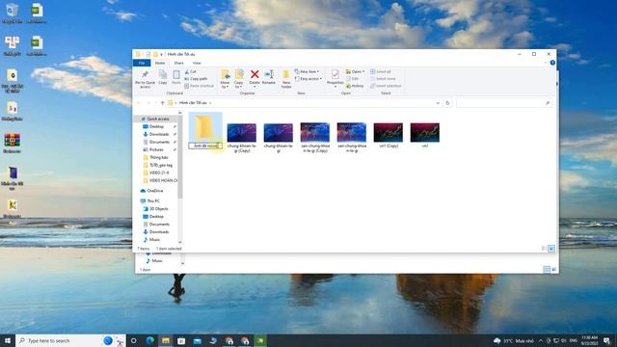Open the Move to dropdown
Screen dimensions: 617x347
225,79
